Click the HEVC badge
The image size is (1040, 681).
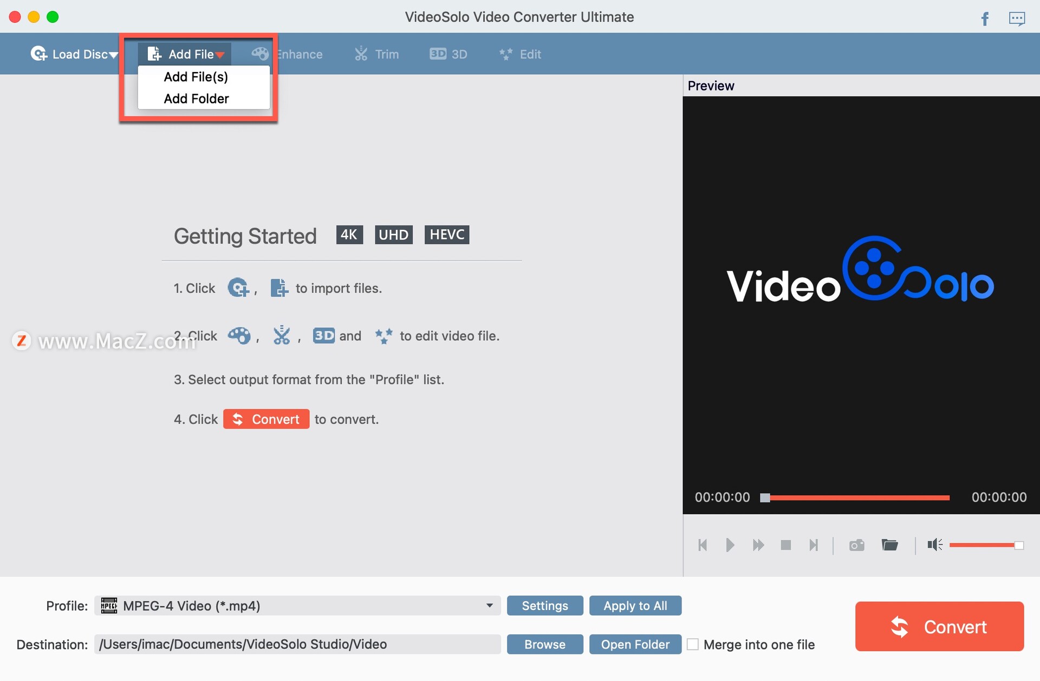coord(447,235)
